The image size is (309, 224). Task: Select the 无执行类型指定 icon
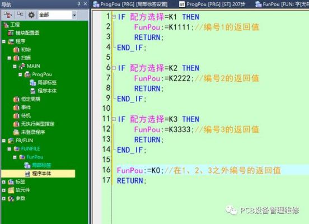(16, 124)
